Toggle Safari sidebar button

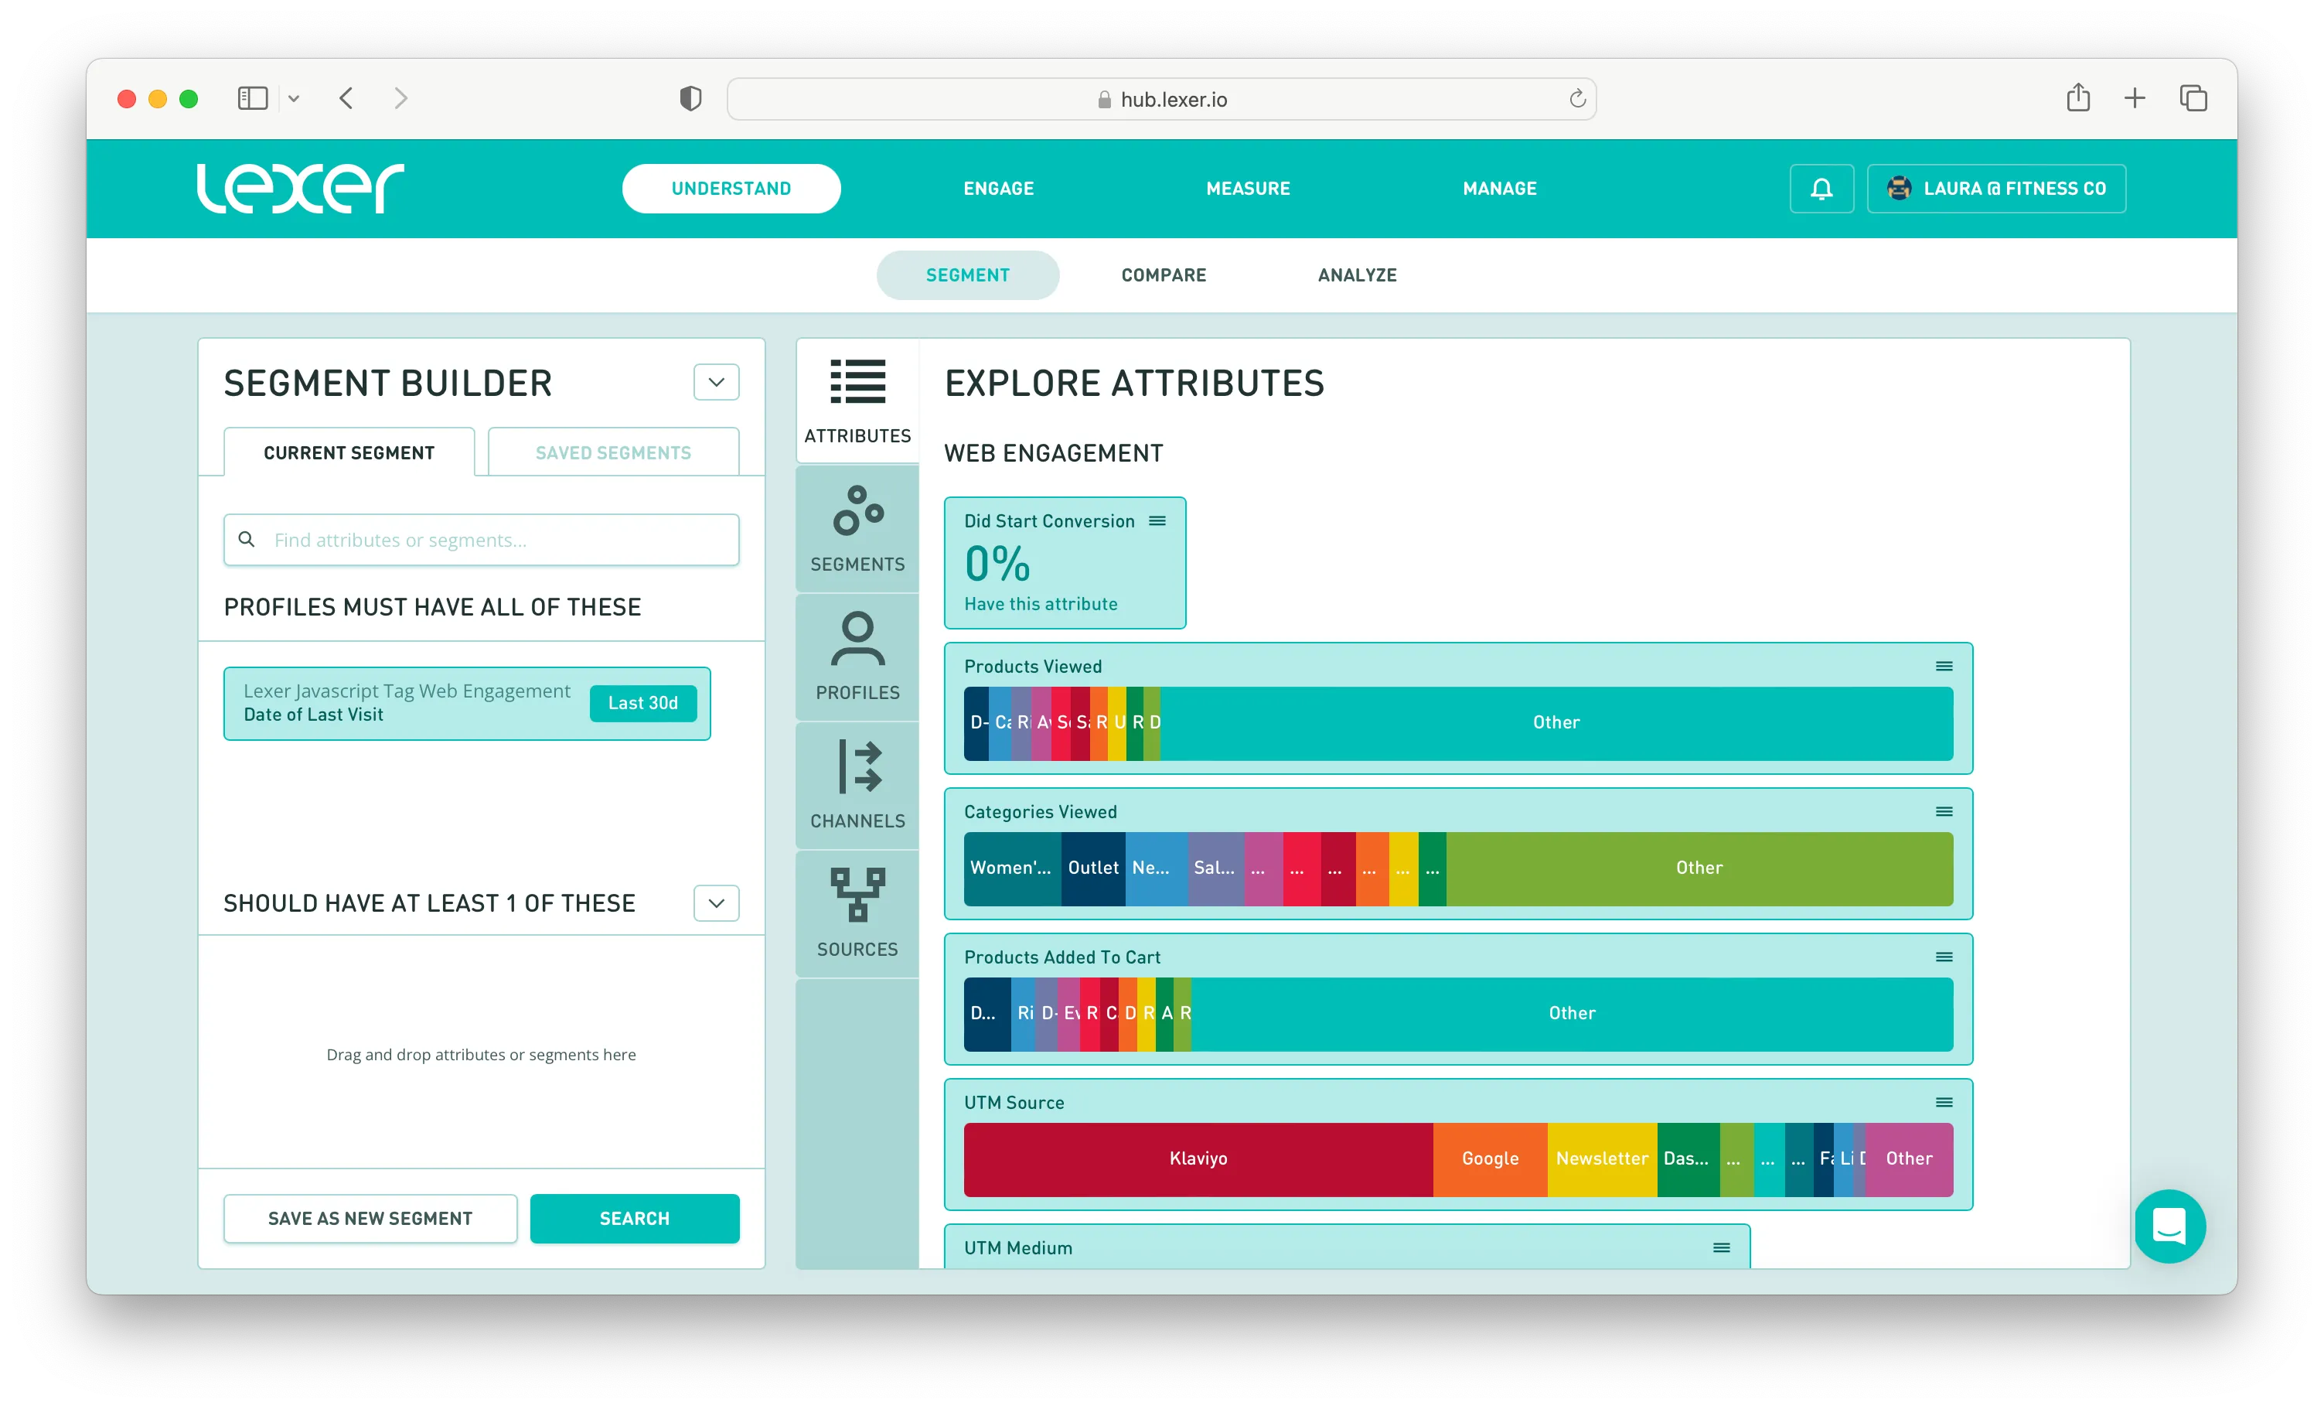(253, 98)
